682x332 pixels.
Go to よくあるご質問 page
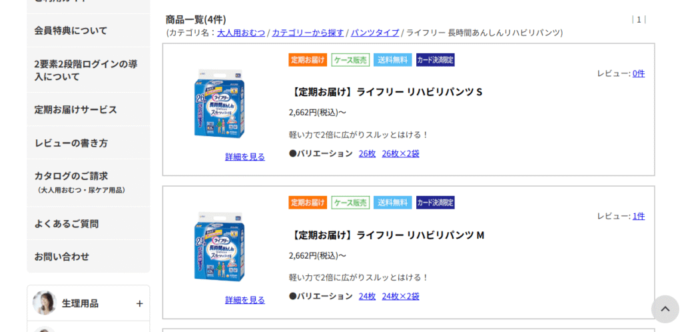click(67, 223)
